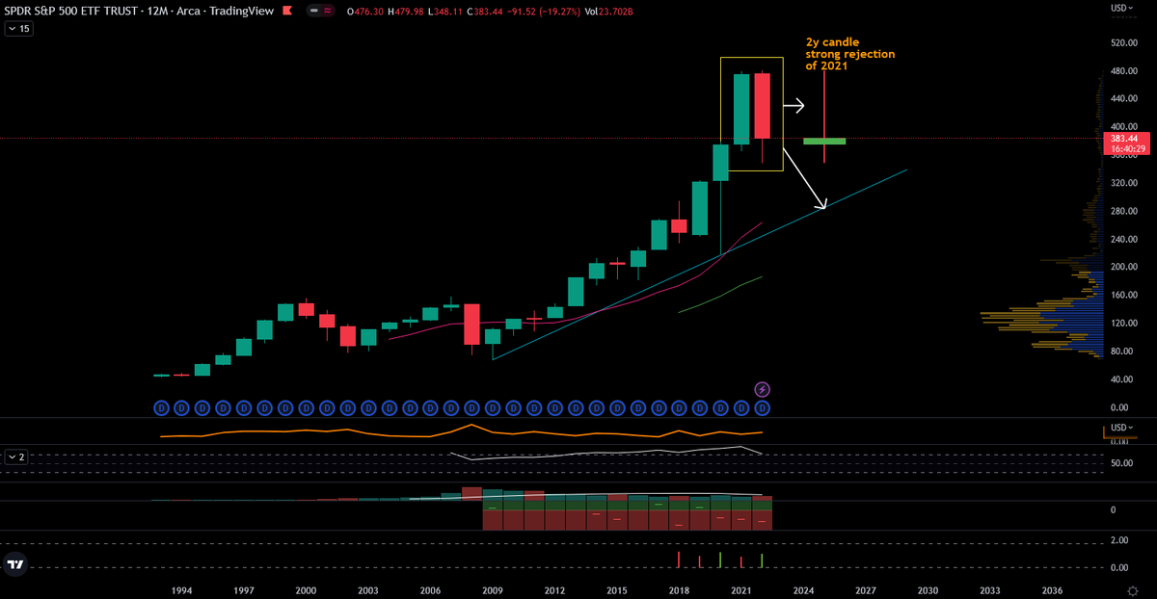
Task: Select the orange '2y candle strong rejection' annotation text
Action: 849,54
